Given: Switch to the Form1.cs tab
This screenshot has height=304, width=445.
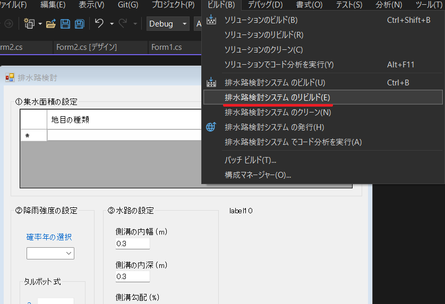Looking at the screenshot, I should click(166, 47).
